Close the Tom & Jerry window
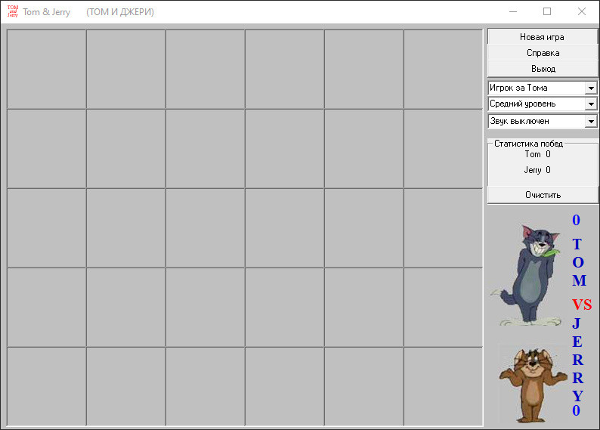600x430 pixels. pyautogui.click(x=582, y=11)
